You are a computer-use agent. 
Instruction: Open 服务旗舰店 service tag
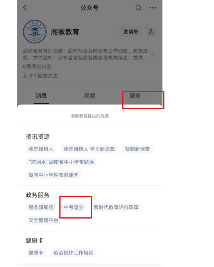click(41, 208)
